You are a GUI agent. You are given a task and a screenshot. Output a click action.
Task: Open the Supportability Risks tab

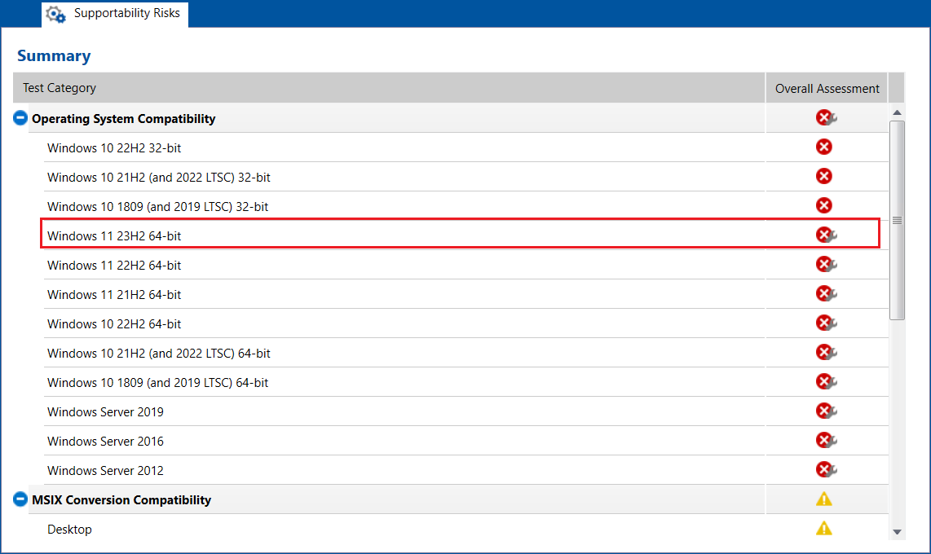[115, 14]
